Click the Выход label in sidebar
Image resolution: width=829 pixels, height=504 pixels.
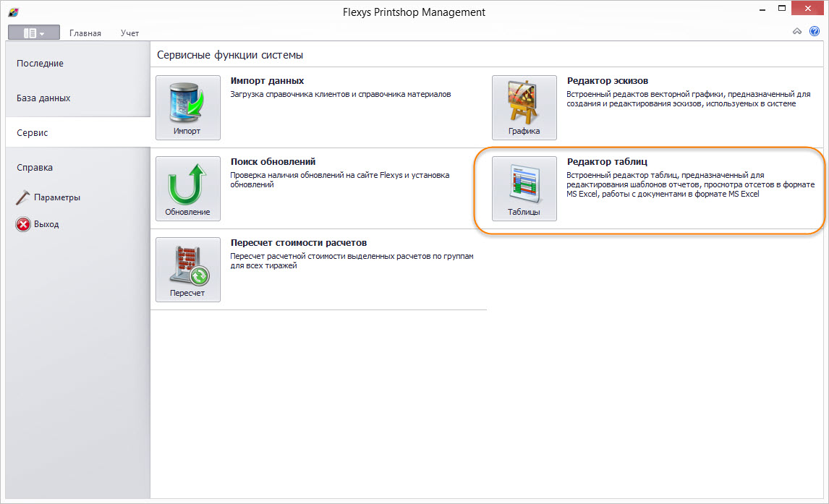click(46, 225)
